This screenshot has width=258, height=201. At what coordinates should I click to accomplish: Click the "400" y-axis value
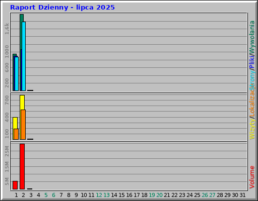tap(7, 117)
